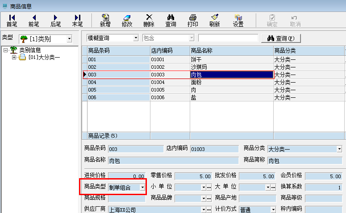
Task: Go to previous record with 前笔
Action: (34, 21)
